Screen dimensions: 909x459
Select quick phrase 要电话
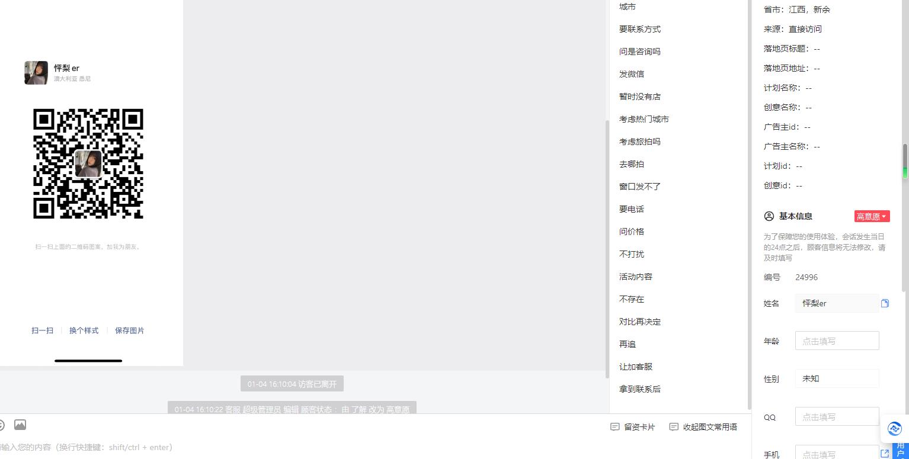point(632,209)
